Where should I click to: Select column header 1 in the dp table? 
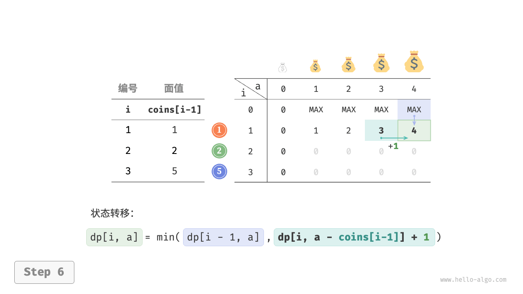[316, 89]
